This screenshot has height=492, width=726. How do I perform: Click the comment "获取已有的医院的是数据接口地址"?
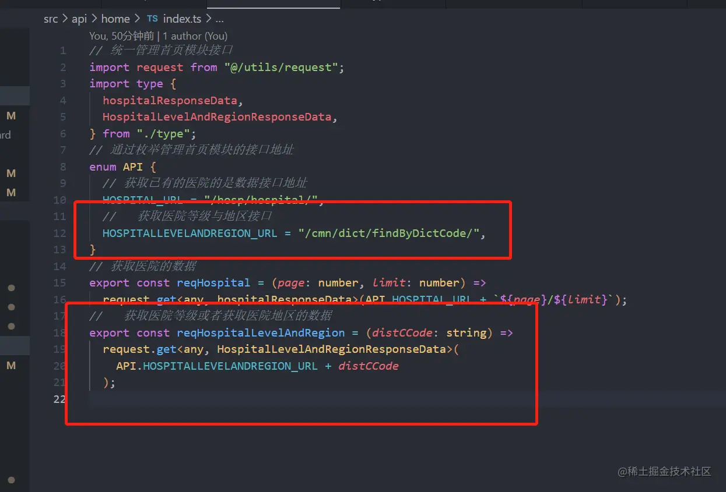[x=215, y=183]
